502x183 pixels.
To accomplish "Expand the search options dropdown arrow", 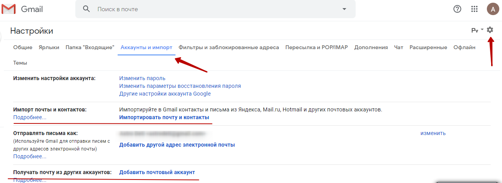I will 344,9.
